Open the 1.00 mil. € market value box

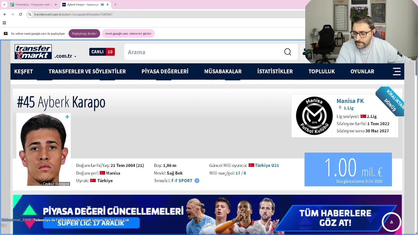[x=348, y=169]
